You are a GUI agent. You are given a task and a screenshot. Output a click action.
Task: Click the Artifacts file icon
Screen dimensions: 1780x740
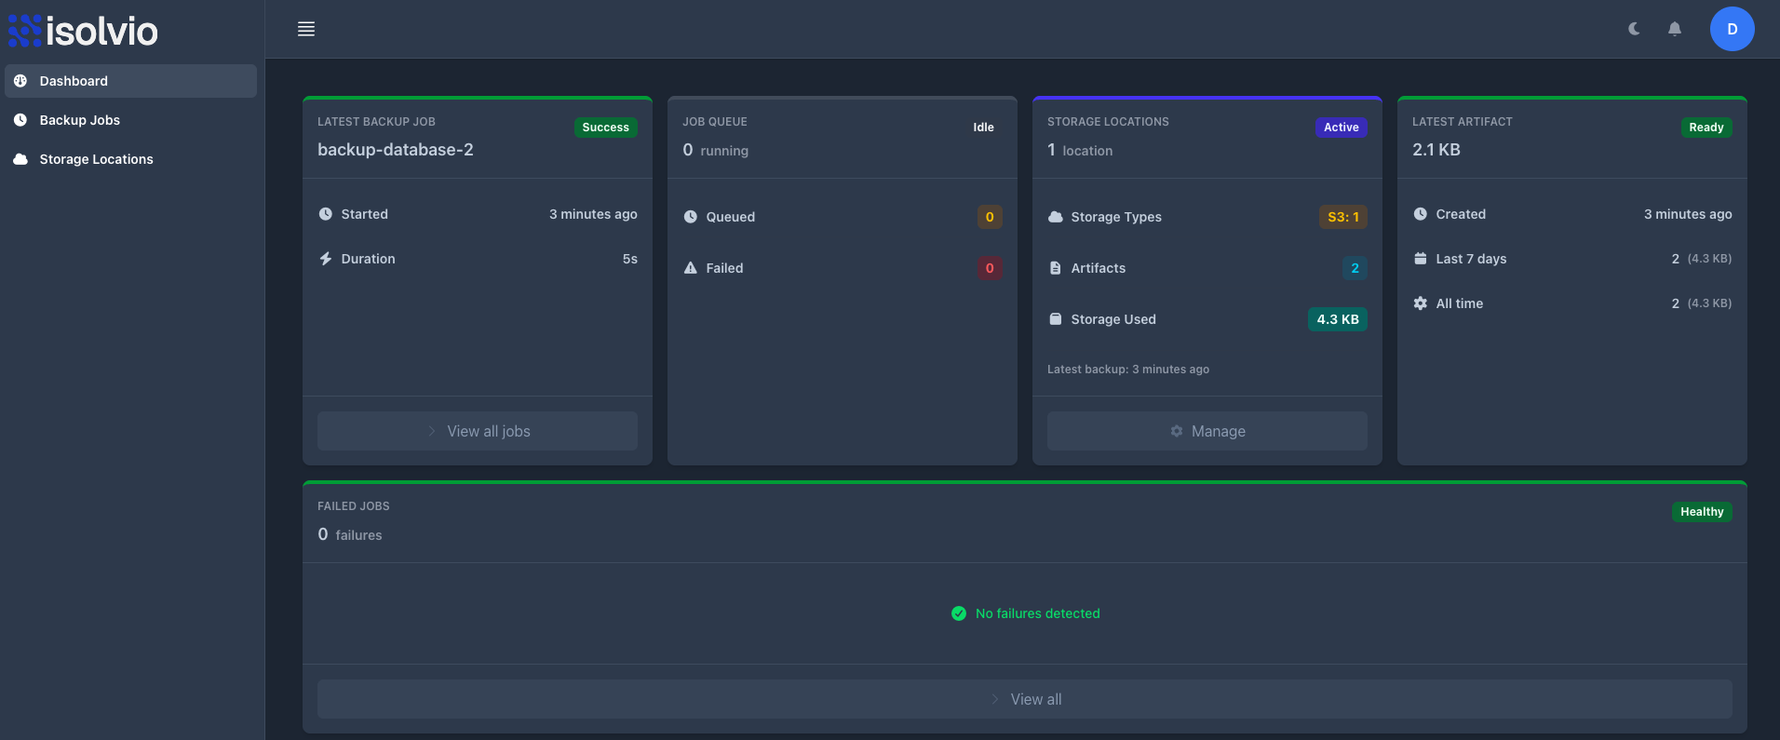1056,268
